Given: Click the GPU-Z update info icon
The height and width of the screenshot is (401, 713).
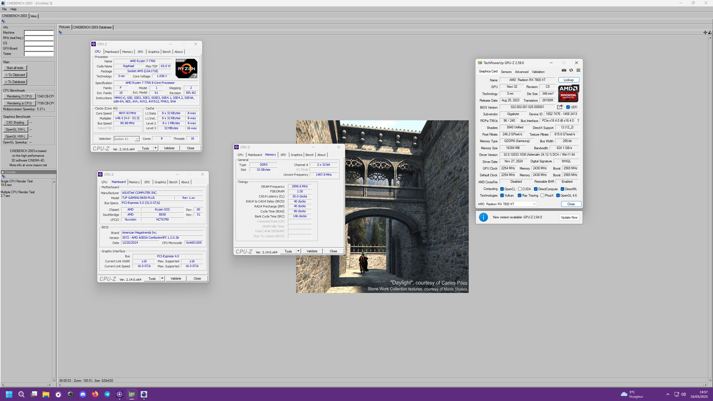Looking at the screenshot, I should [x=484, y=217].
